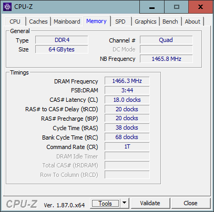Show the About tab
214x212 pixels.
(x=192, y=22)
